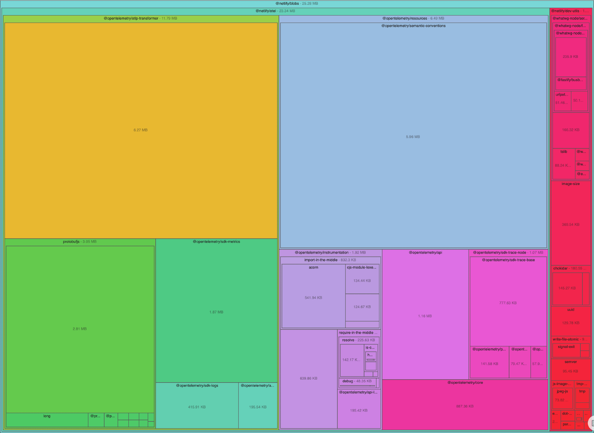Select the @opentelemetry/sdk-trace-base 777.63 KB block
This screenshot has width=594, height=433.
tap(508, 303)
